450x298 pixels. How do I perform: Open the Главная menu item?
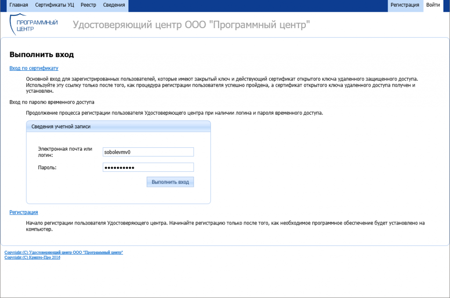18,5
